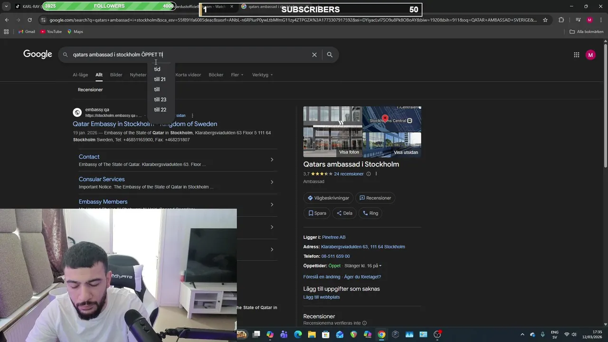Show info icon next to 24 recensioner
This screenshot has height=342, width=608.
[368, 174]
